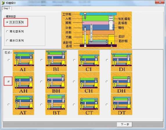Click the DI mold base image
This screenshot has height=130, width=166.
pos(122,61)
